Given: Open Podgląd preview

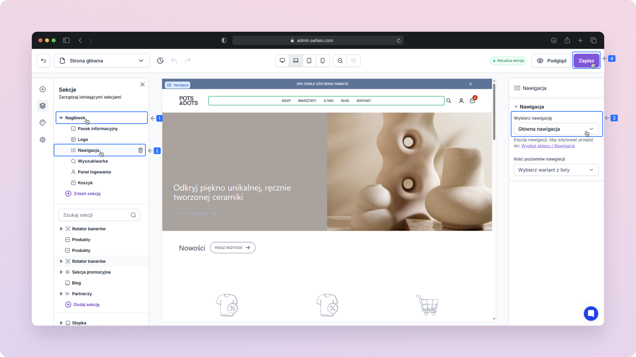Looking at the screenshot, I should (551, 60).
